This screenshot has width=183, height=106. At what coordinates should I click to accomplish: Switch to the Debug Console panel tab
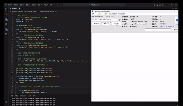tap(23, 96)
